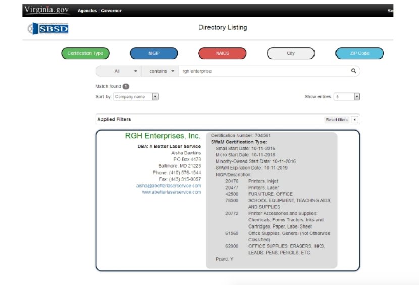This screenshot has width=419, height=285.
Task: Click NIGP code 62000
Action: click(232, 246)
